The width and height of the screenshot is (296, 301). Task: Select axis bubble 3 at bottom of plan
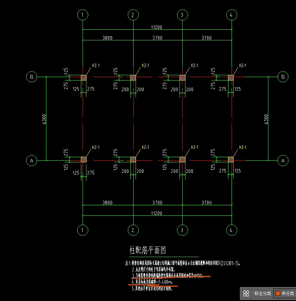pos(182,230)
